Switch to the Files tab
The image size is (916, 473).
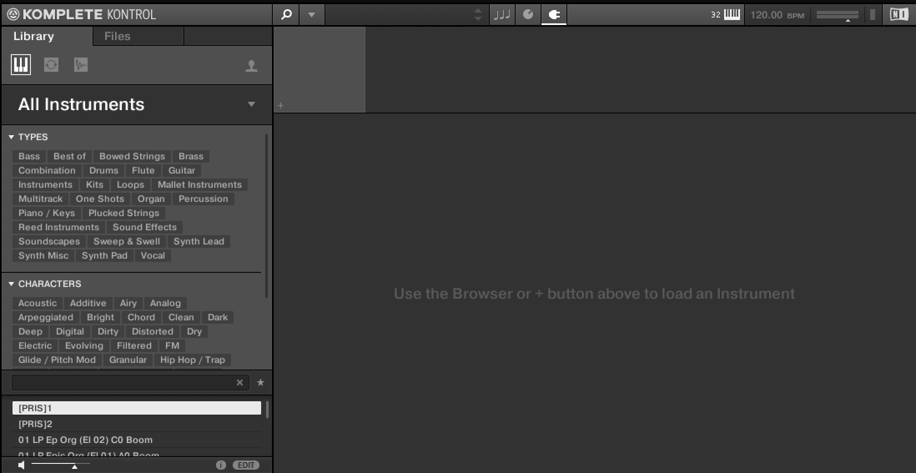pos(117,36)
